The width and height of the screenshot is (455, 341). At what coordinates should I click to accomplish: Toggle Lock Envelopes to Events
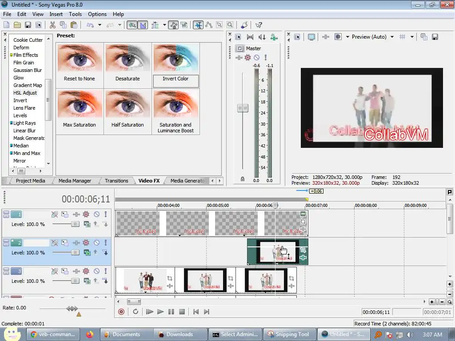click(173, 25)
